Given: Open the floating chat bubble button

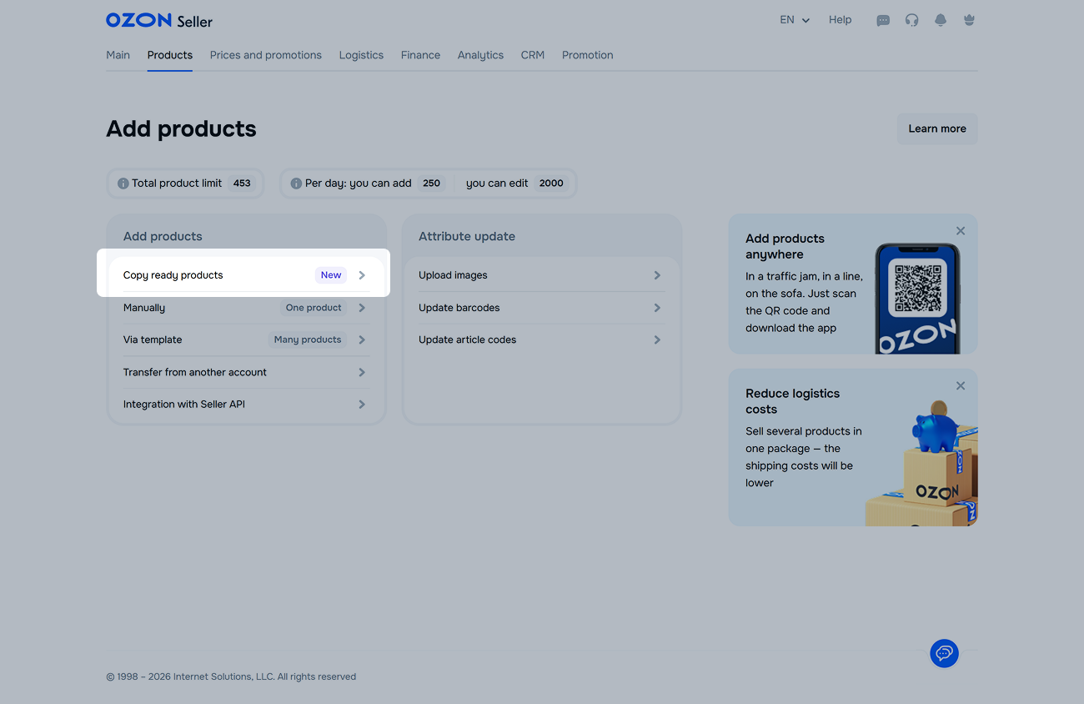Looking at the screenshot, I should tap(944, 652).
